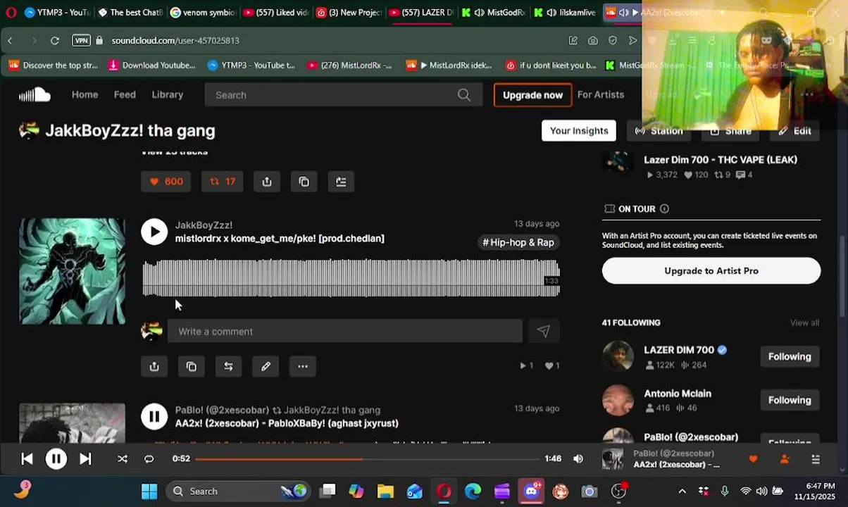Open Lazer Dim 700 - THC VAPE (LEAK)
The image size is (848, 507).
click(721, 160)
